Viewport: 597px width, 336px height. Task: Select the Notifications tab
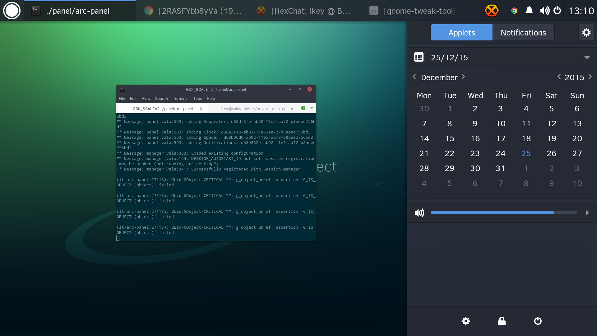[523, 33]
